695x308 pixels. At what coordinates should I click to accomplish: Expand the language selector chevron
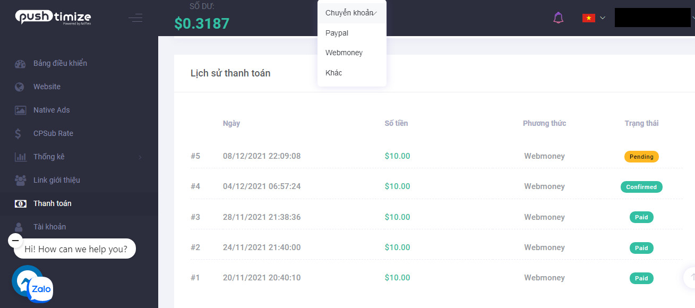pyautogui.click(x=603, y=18)
